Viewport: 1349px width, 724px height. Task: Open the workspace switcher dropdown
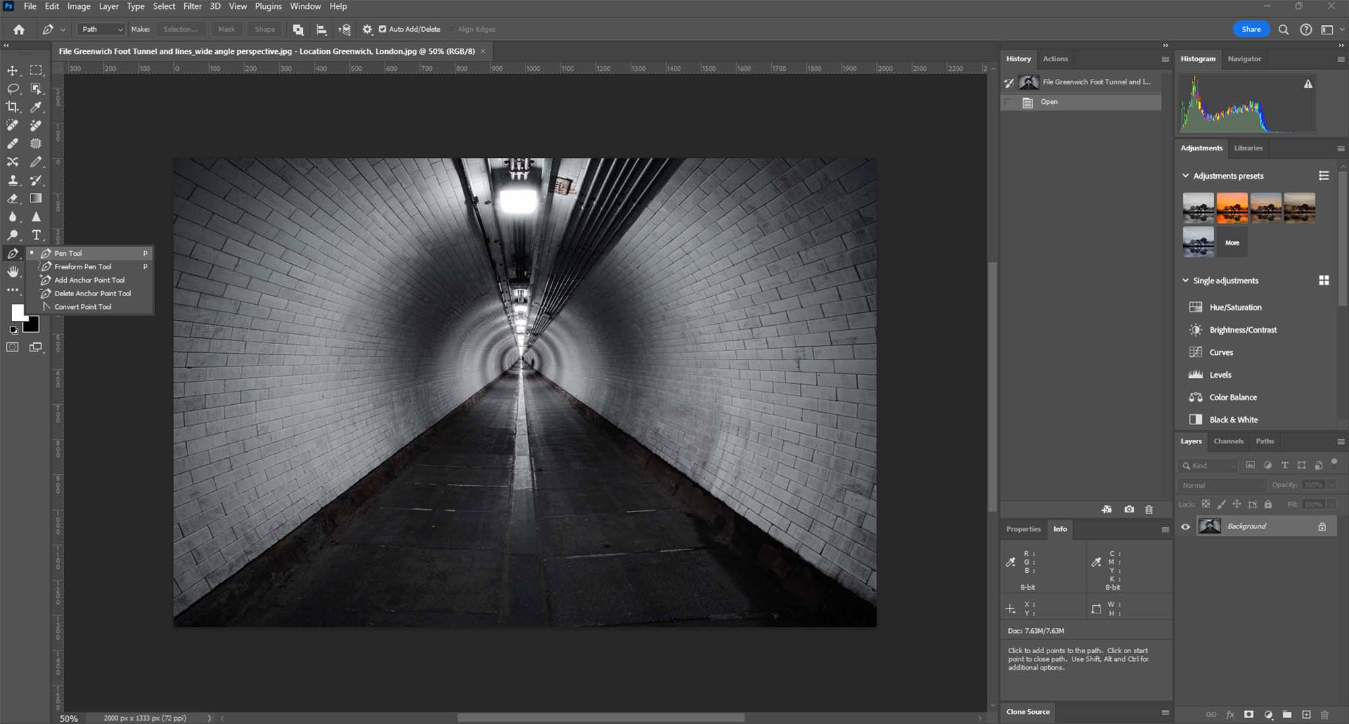tap(1331, 29)
